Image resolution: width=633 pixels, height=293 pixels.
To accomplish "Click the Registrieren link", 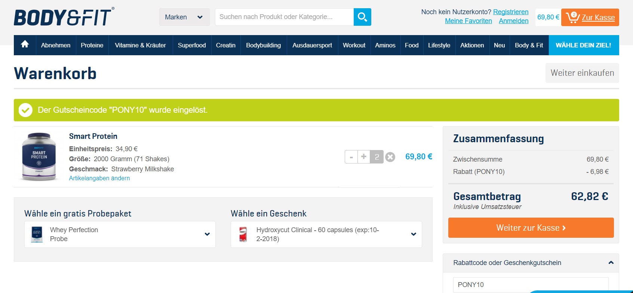I will point(510,12).
